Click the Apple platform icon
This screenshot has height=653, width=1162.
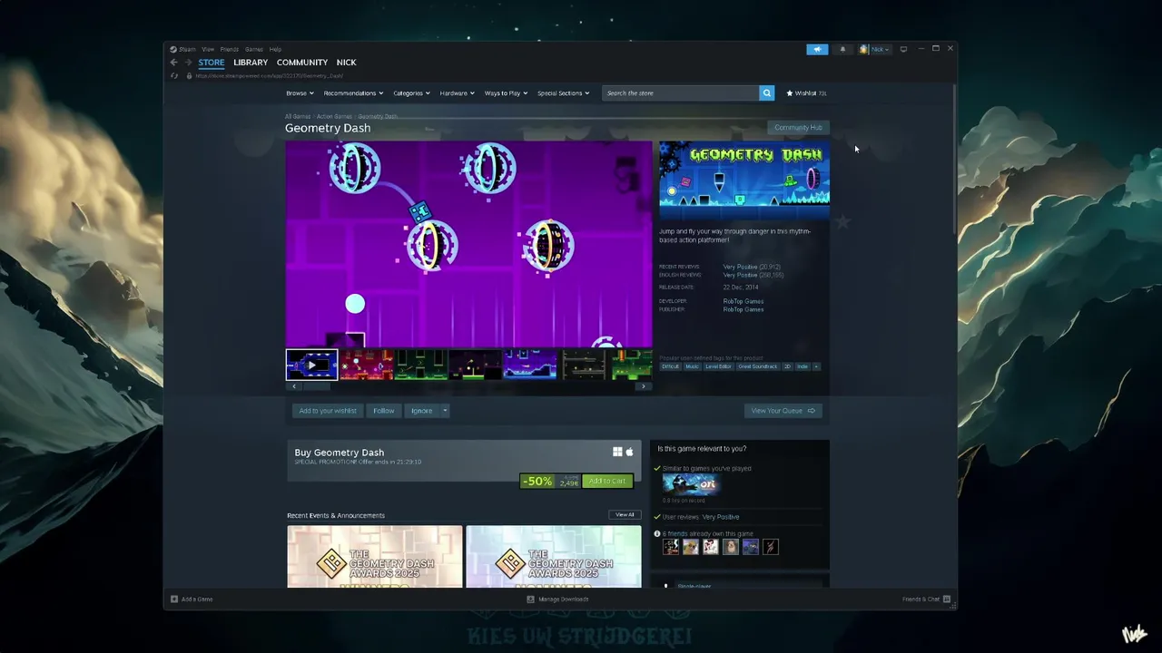(x=629, y=452)
